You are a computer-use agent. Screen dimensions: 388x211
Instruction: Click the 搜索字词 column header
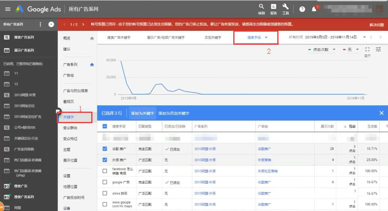point(119,126)
